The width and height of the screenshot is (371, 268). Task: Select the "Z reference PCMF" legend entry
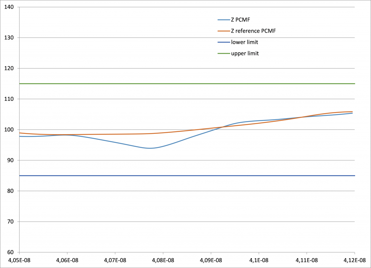(253, 31)
